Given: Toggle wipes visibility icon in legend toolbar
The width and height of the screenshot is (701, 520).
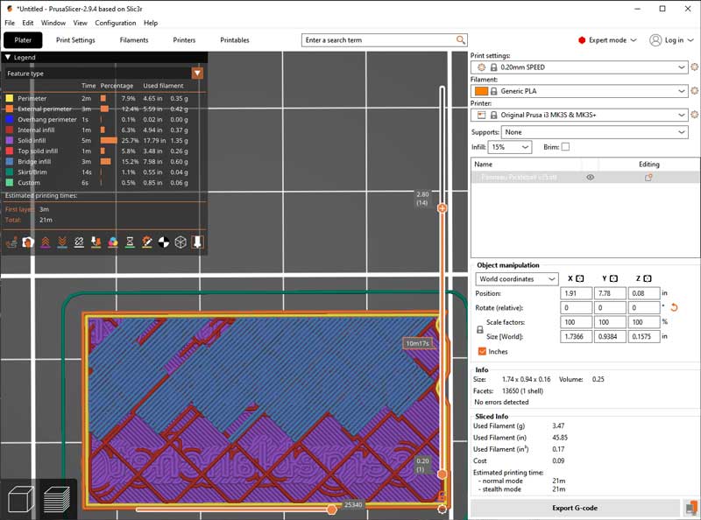Looking at the screenshot, I should click(x=28, y=242).
